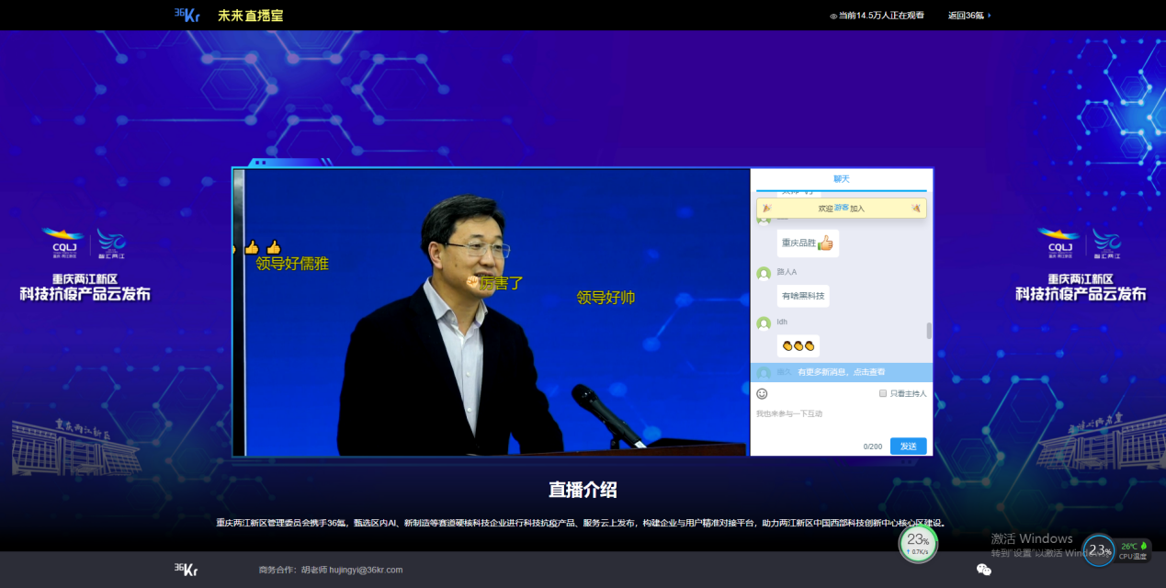The width and height of the screenshot is (1166, 588).
Task: Click the thumbs-up emoji in 重庆品胜 message
Action: tap(825, 243)
